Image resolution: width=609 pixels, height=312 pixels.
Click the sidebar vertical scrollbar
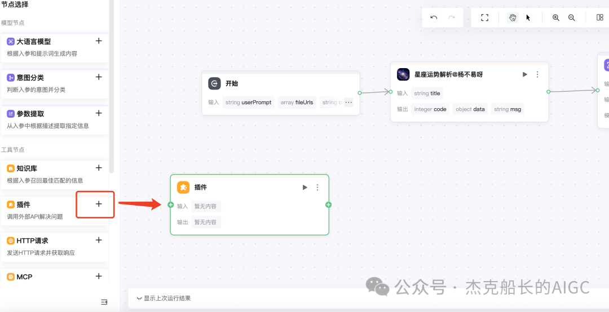click(x=112, y=86)
